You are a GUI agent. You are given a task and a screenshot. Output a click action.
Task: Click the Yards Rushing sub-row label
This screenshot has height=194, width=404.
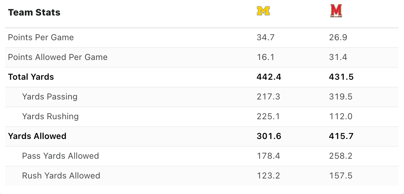click(50, 116)
